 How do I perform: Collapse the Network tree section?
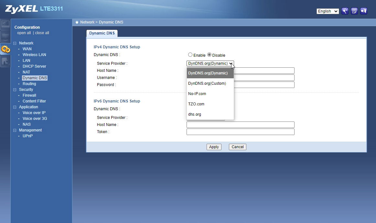[15, 43]
